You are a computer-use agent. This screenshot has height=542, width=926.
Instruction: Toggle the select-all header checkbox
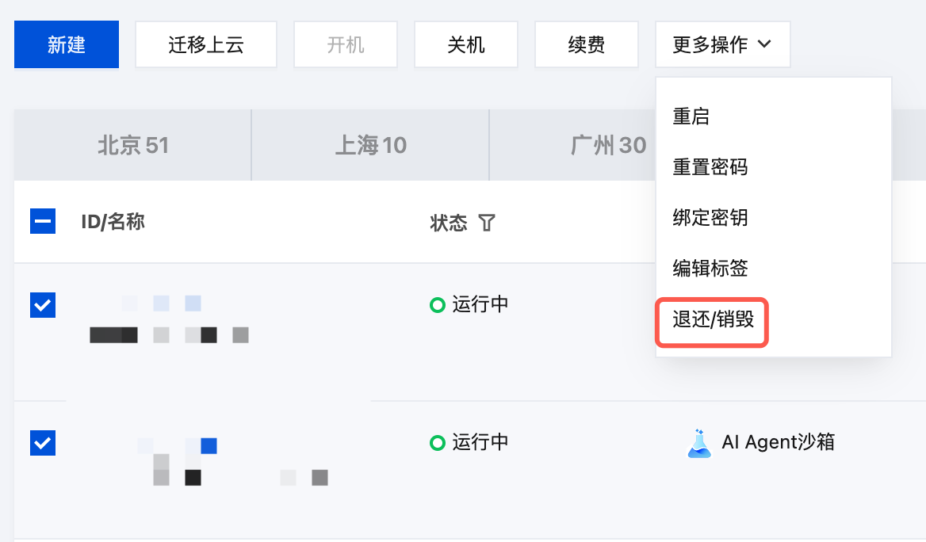[42, 221]
